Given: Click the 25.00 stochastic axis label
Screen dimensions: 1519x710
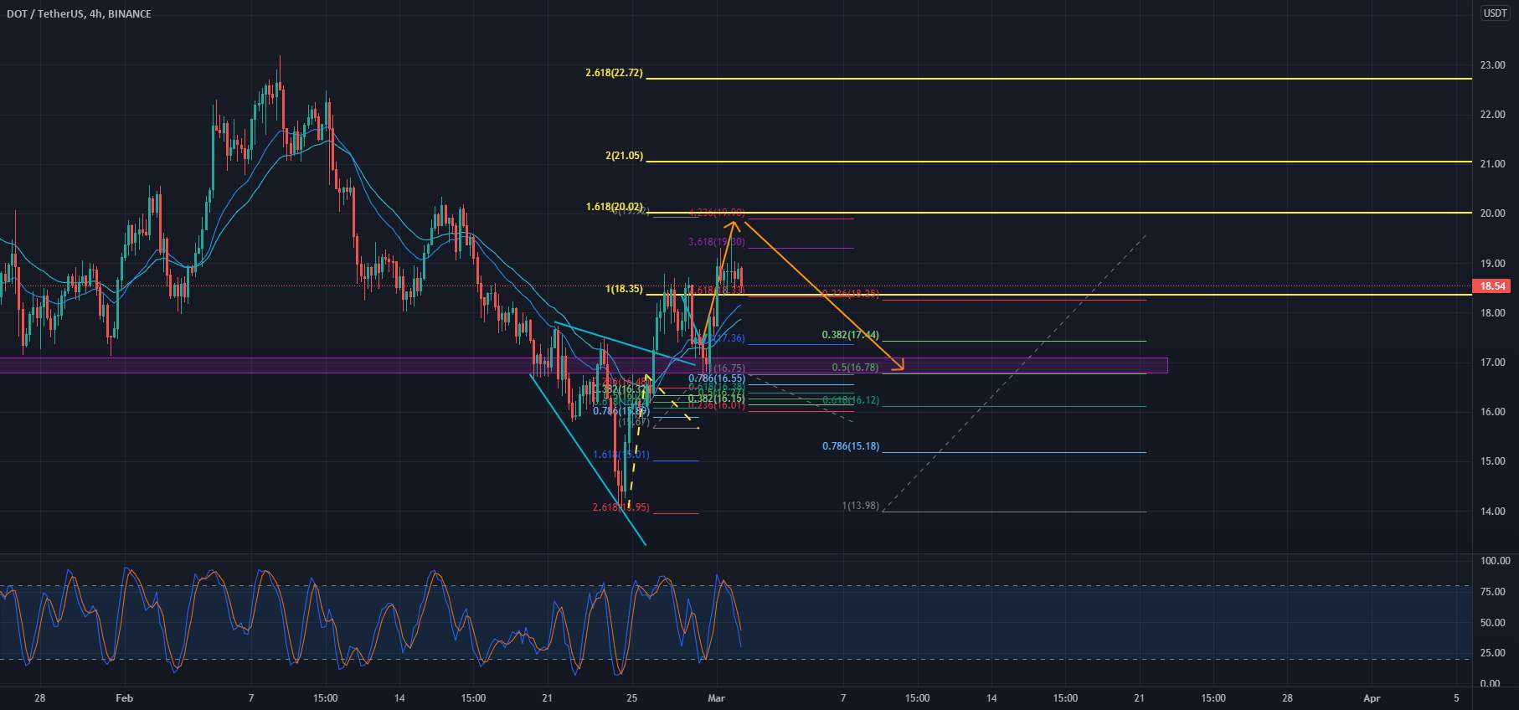Looking at the screenshot, I should (1492, 653).
